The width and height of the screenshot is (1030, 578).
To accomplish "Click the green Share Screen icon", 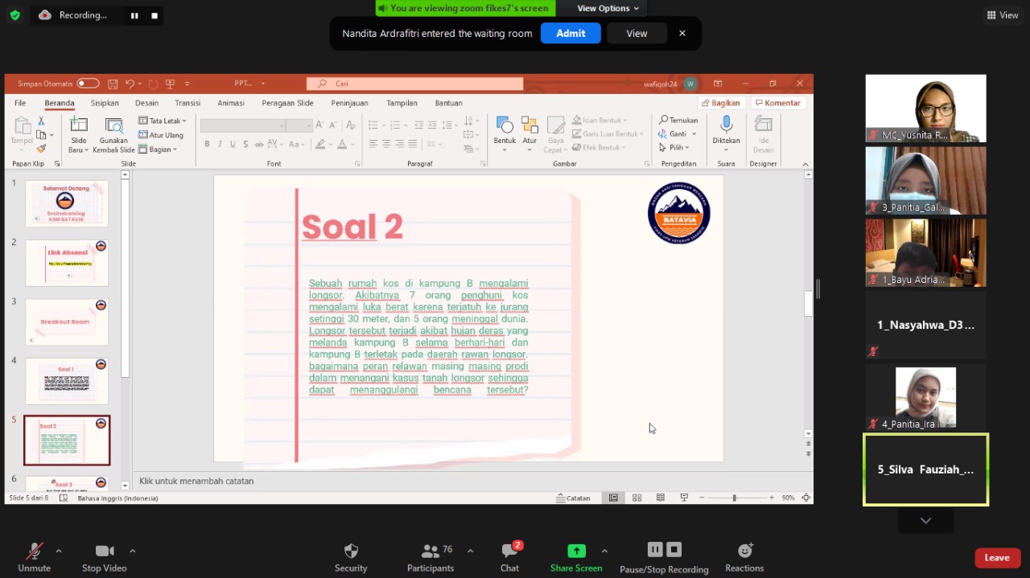I will pyautogui.click(x=576, y=551).
